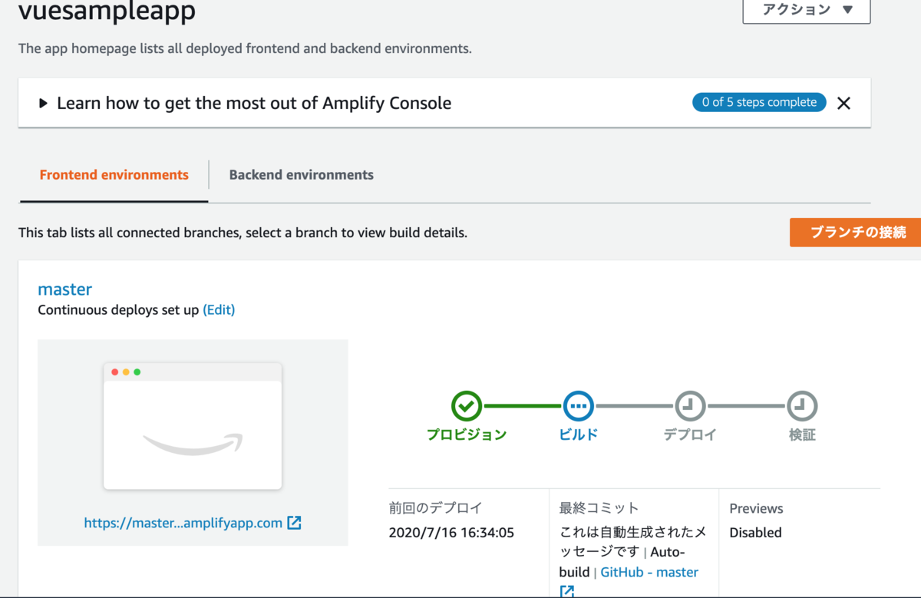Click the ブランチの接続 button
This screenshot has height=598, width=921.
856,232
